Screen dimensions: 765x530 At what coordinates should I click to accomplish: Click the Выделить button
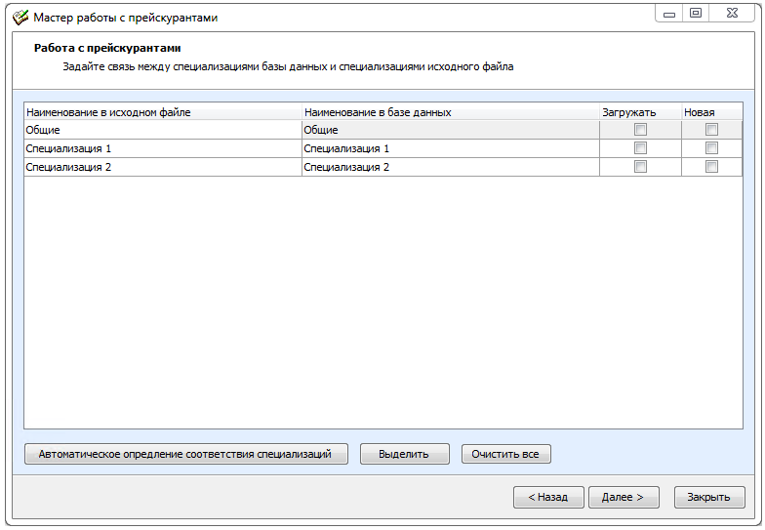pos(404,454)
